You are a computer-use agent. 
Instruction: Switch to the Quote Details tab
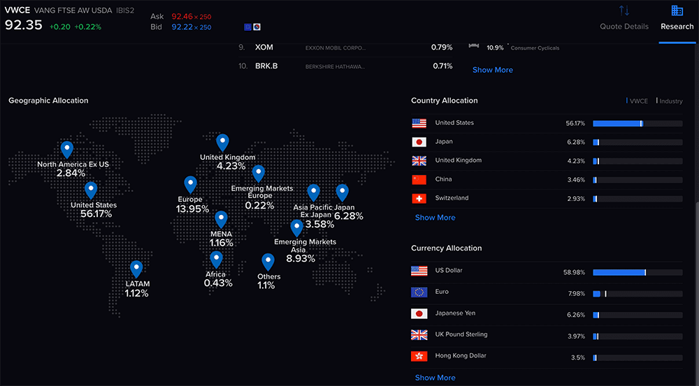[624, 19]
